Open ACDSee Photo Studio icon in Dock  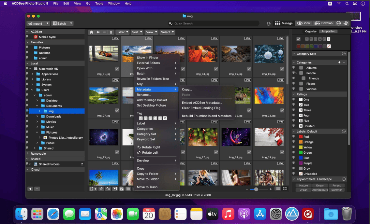(x=308, y=214)
